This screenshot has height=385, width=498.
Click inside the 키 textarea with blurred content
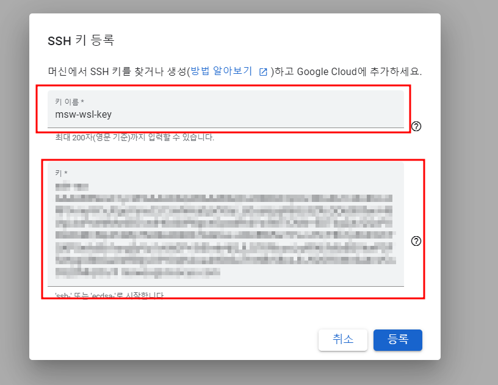point(225,224)
